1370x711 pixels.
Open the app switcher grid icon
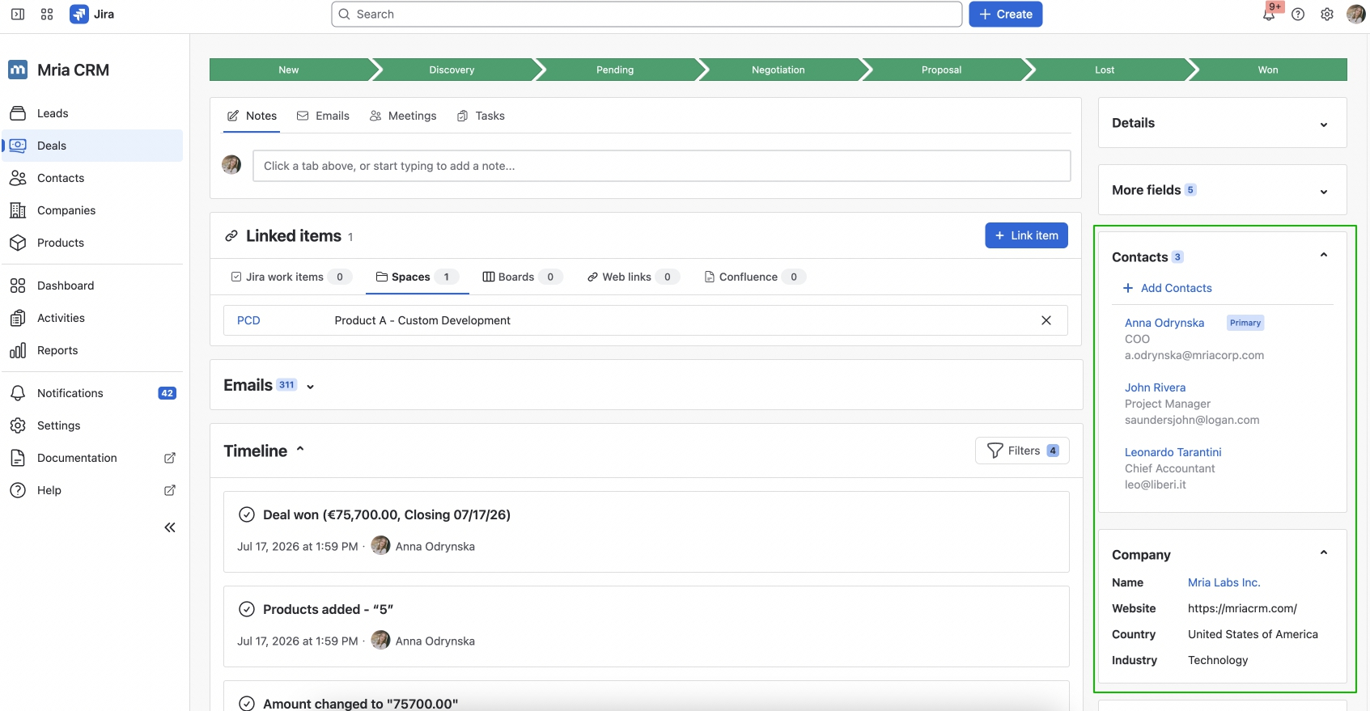[47, 14]
